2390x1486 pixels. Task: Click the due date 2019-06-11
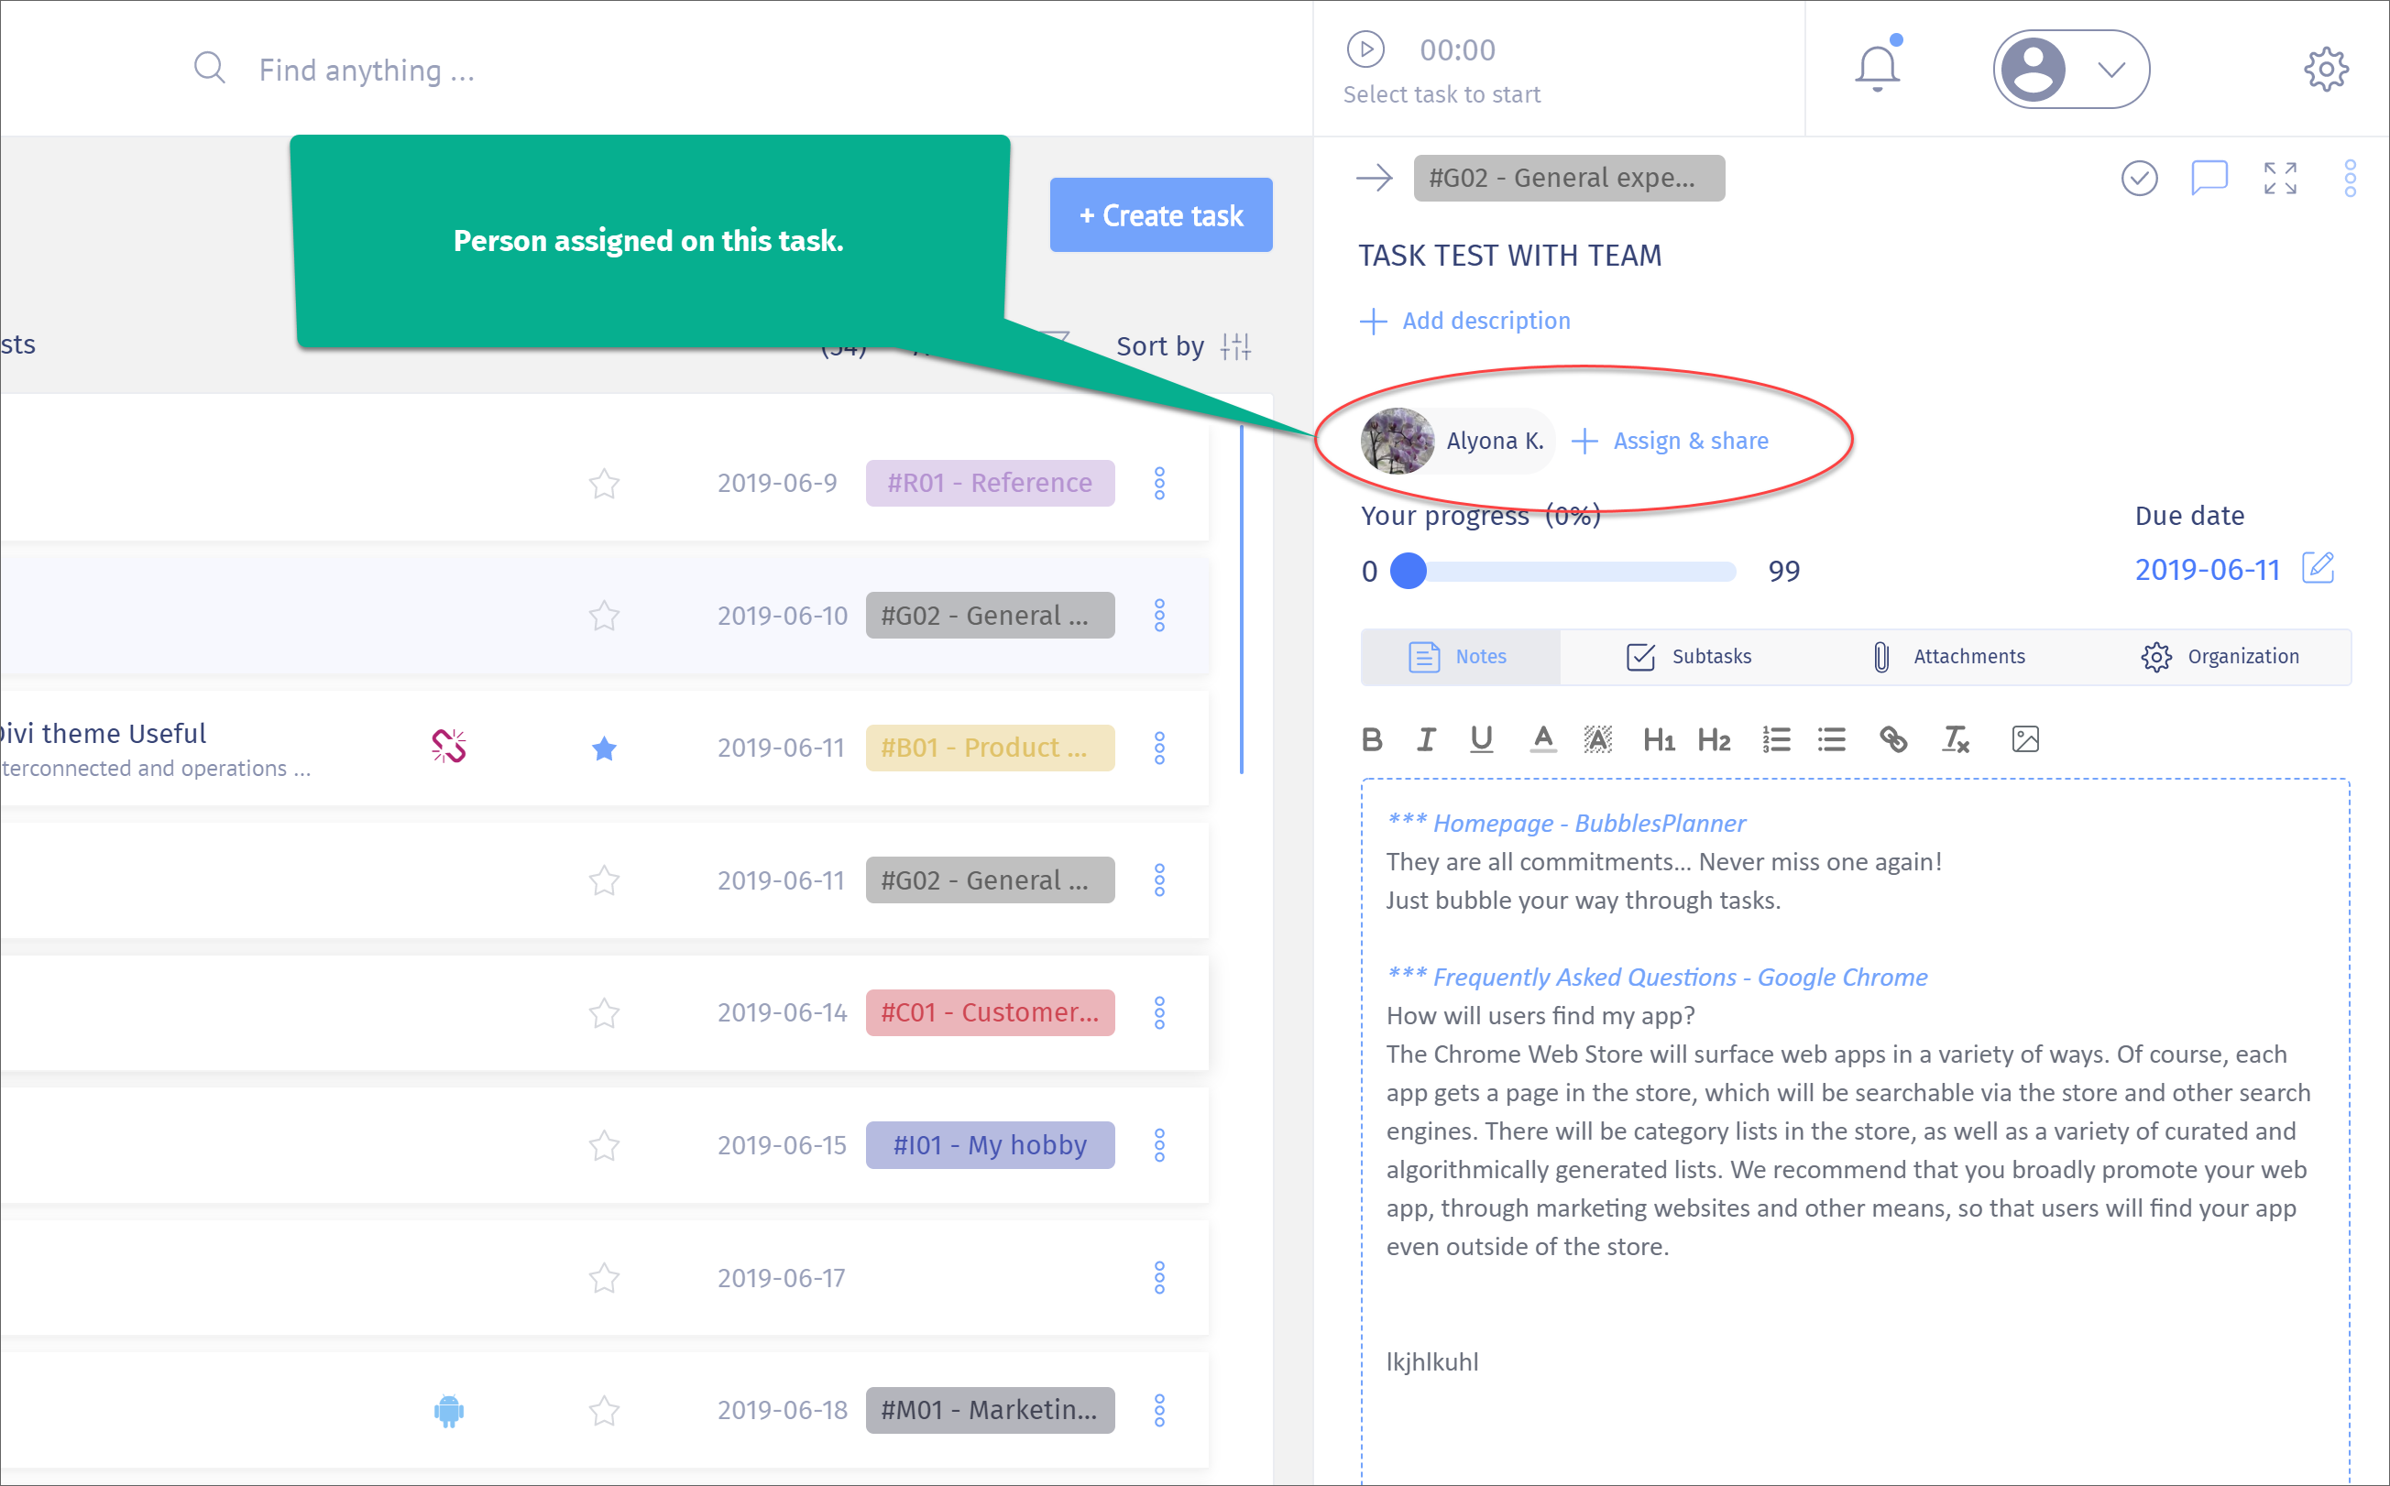[x=2207, y=569]
